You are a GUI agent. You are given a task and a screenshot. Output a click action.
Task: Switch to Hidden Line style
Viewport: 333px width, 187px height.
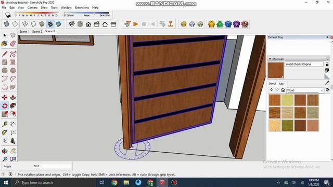click(x=33, y=24)
